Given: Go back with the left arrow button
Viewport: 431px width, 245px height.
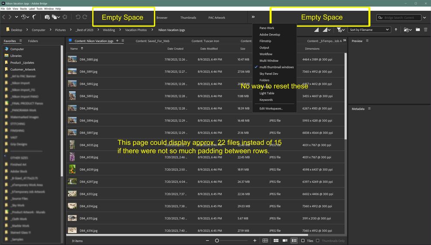Looking at the screenshot, I should pos(3,17).
